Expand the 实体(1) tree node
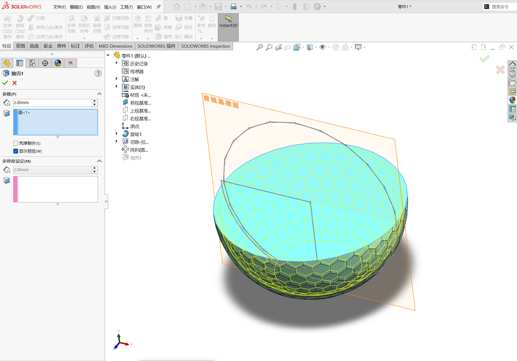Screen dimensions: 517x361 point(117,86)
